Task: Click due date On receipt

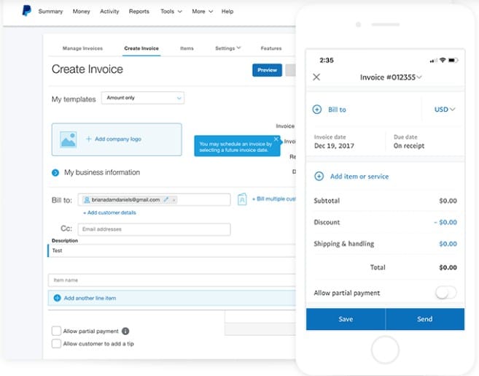Action: [409, 145]
